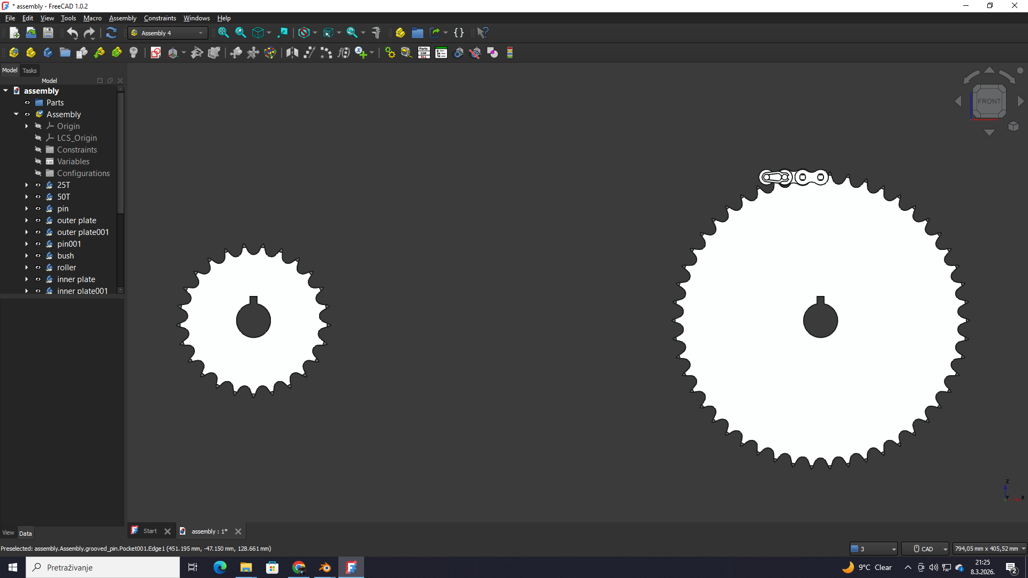The height and width of the screenshot is (578, 1028).
Task: Click FRONT face of navigation cube
Action: coord(988,101)
